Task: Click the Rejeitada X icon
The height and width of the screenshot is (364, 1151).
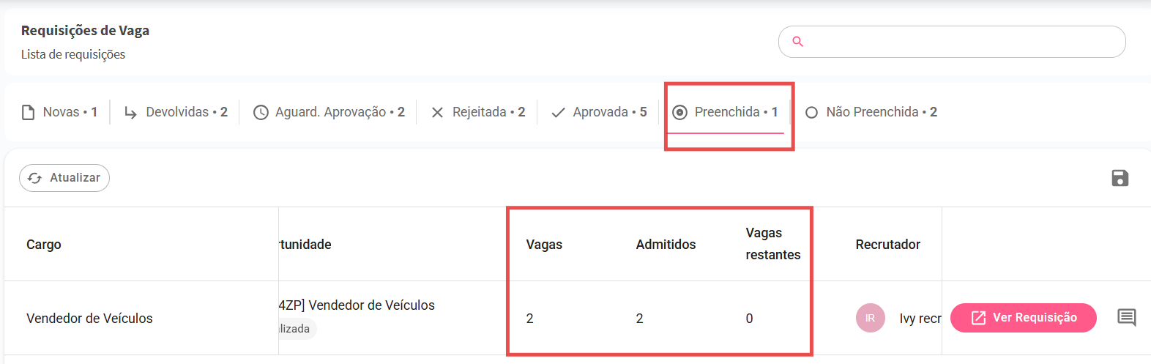Action: pyautogui.click(x=437, y=112)
